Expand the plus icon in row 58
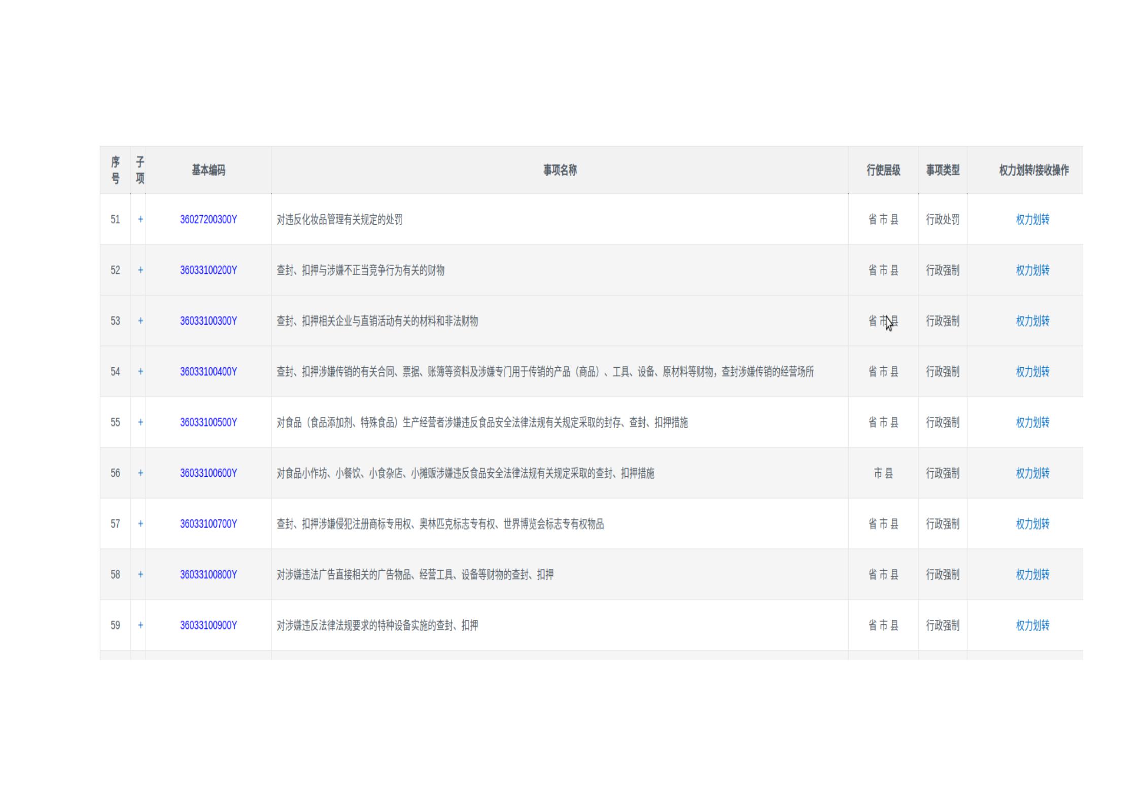The image size is (1139, 805). [x=141, y=574]
